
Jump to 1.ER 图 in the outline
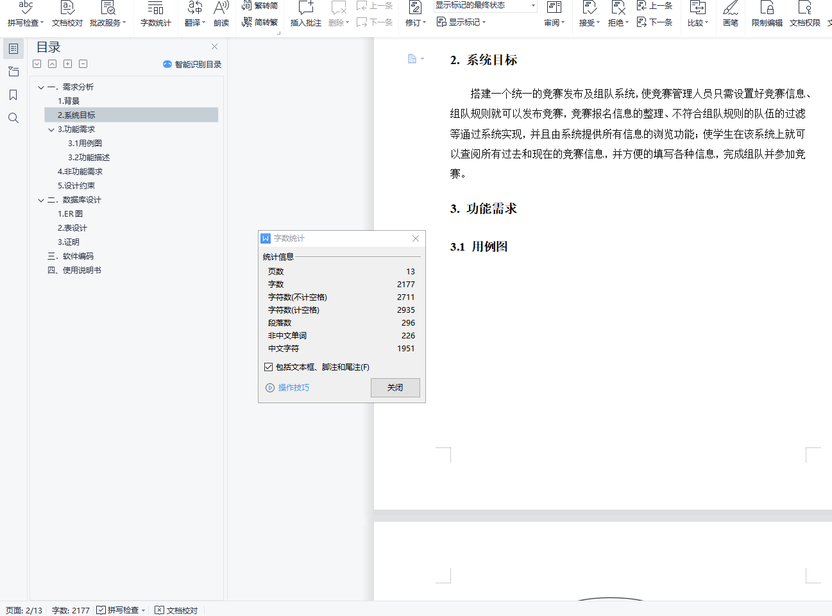point(70,214)
